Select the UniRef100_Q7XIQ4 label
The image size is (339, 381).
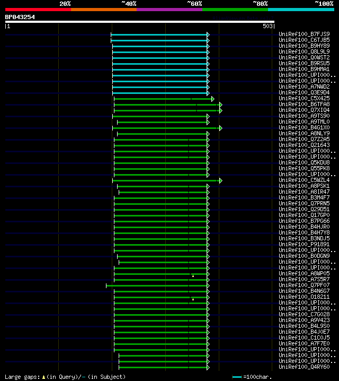[304, 110]
